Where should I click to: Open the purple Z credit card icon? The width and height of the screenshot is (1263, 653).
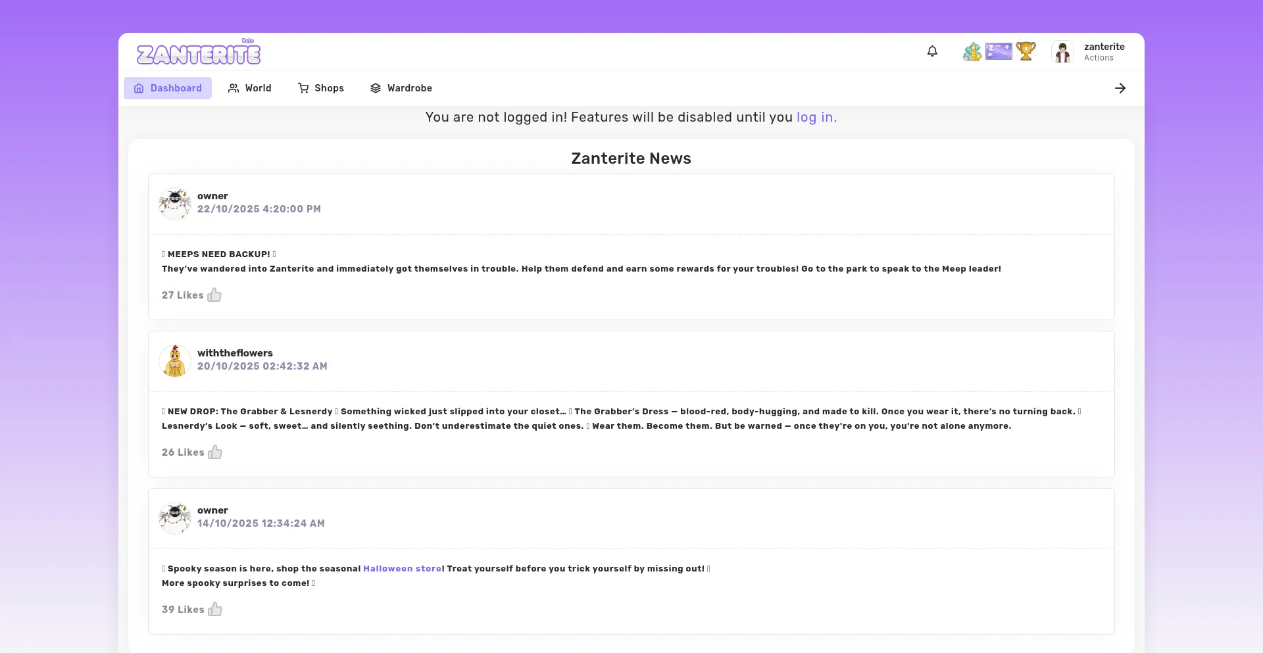[999, 51]
